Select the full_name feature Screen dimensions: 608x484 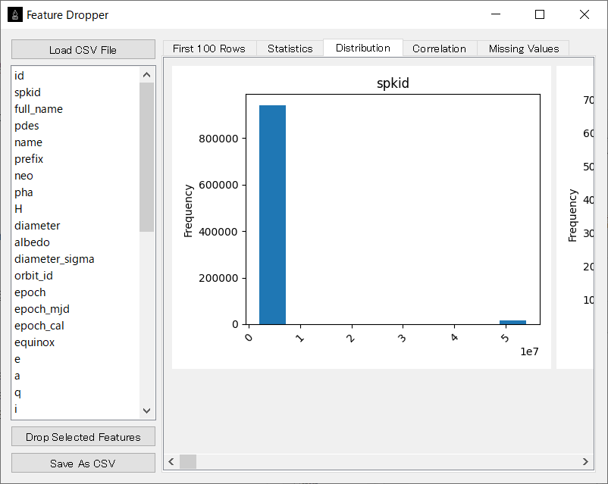76,109
